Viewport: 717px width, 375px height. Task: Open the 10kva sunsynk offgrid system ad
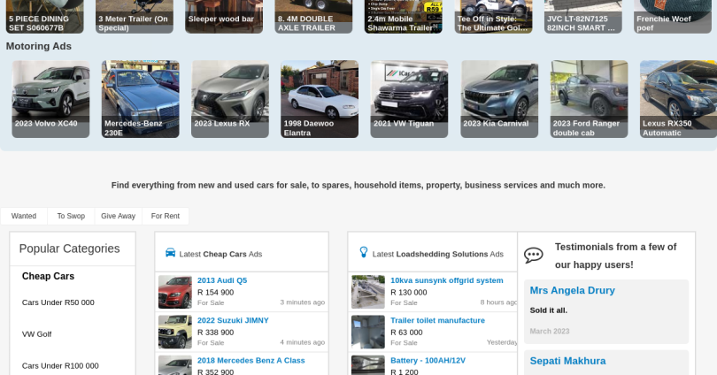(x=447, y=280)
